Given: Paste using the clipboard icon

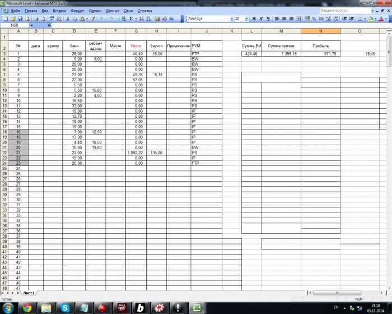Looking at the screenshot, I should pyautogui.click(x=82, y=19).
